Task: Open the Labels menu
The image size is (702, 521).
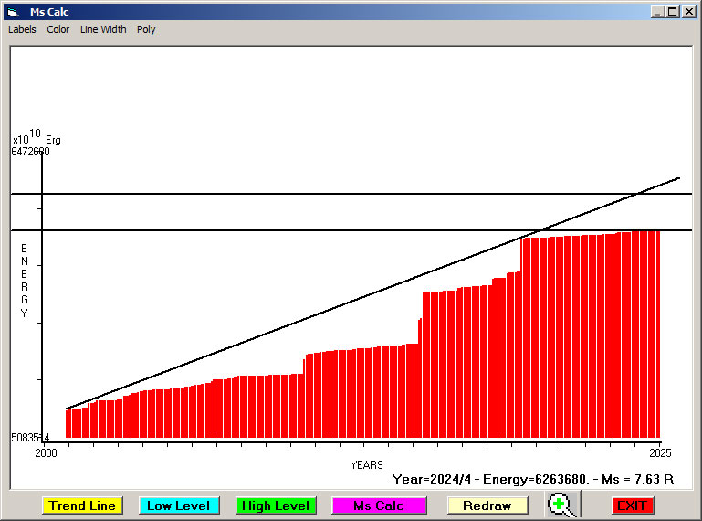Action: point(22,29)
